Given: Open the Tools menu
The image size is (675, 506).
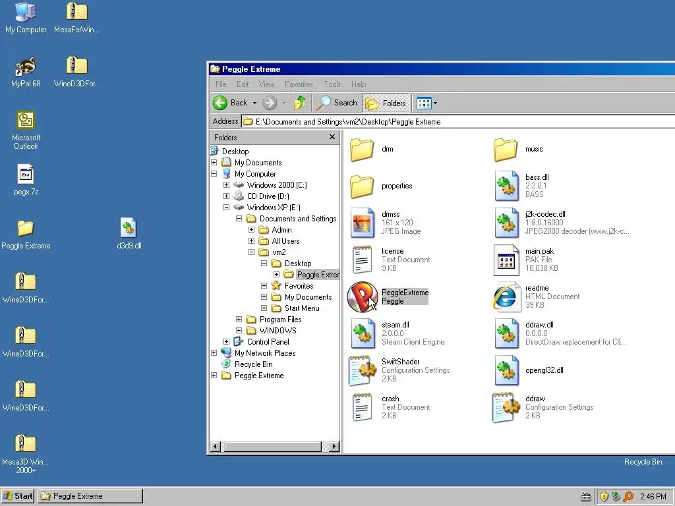Looking at the screenshot, I should [x=332, y=84].
